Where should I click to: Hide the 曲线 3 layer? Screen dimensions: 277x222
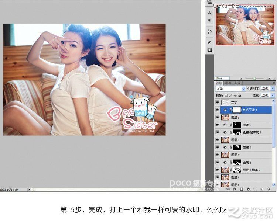(217, 162)
